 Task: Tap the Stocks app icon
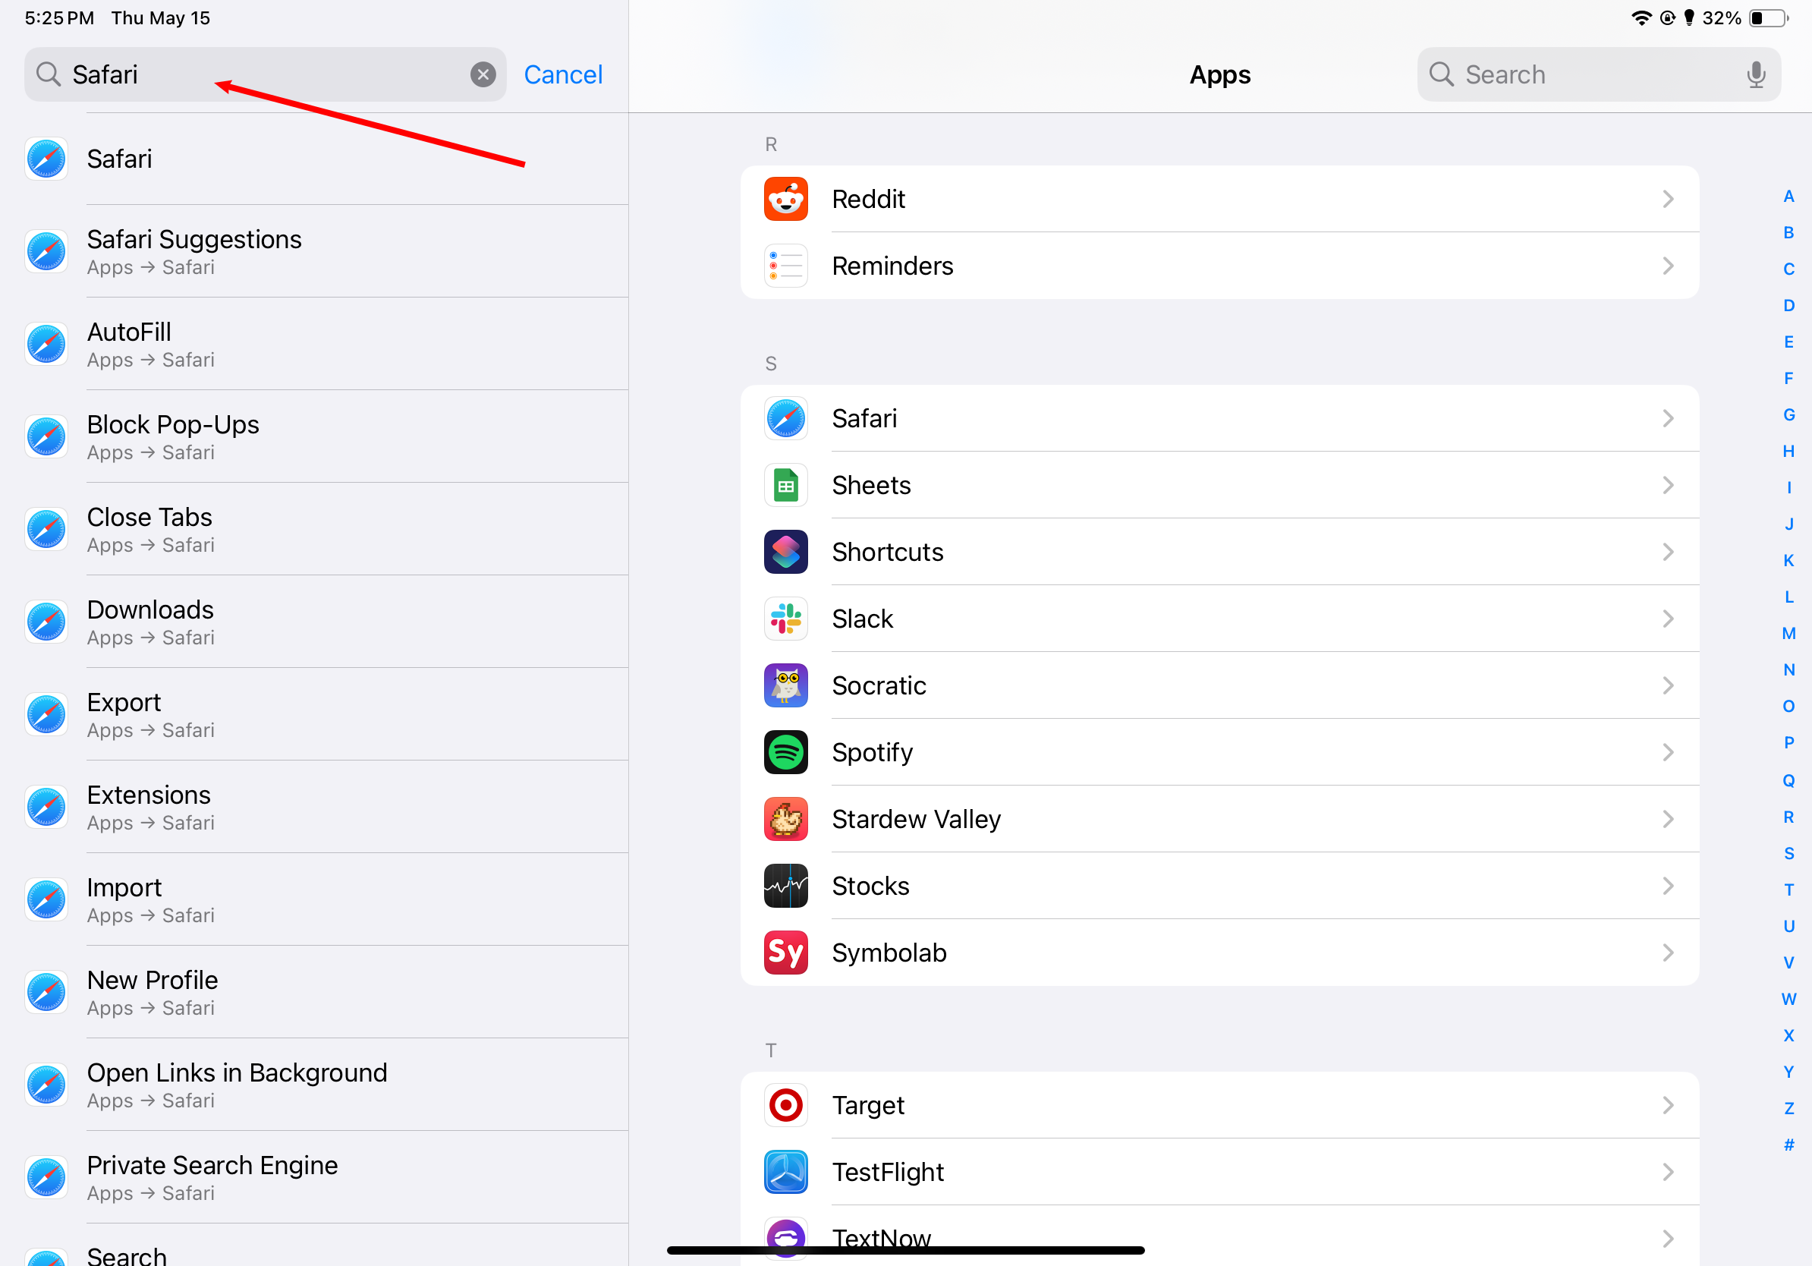(x=785, y=886)
